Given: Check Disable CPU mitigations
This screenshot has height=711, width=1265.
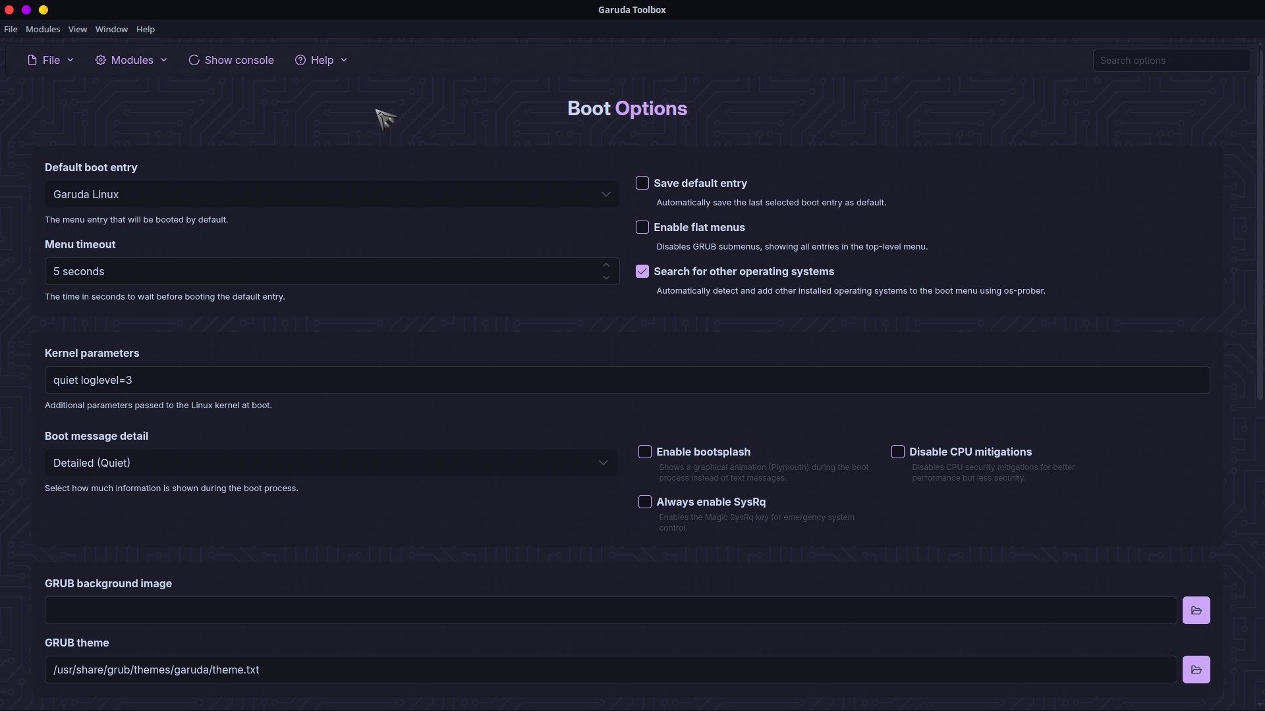Looking at the screenshot, I should click(898, 452).
